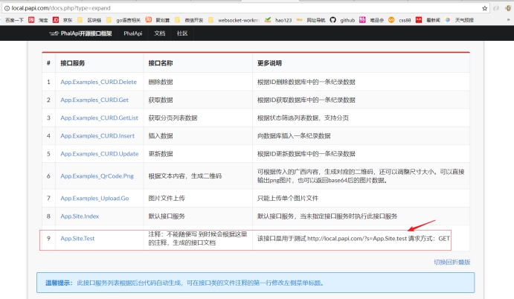Open the App.Examples_CURD.Update interface link
This screenshot has height=299, width=514.
coord(100,154)
